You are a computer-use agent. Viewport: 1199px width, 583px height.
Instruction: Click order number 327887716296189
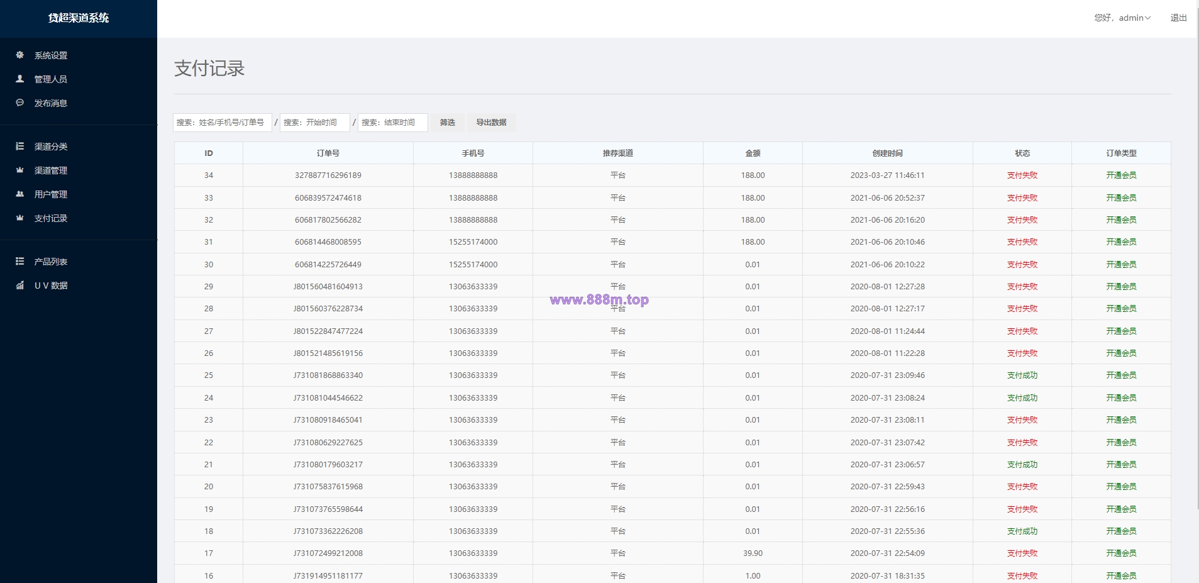click(328, 175)
